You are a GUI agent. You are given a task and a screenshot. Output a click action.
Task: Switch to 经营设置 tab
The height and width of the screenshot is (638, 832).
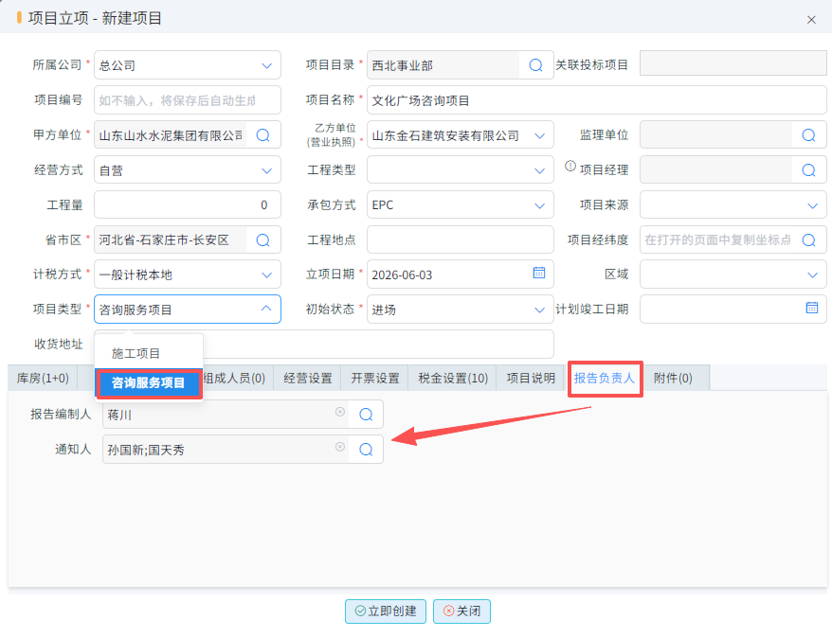click(x=308, y=378)
